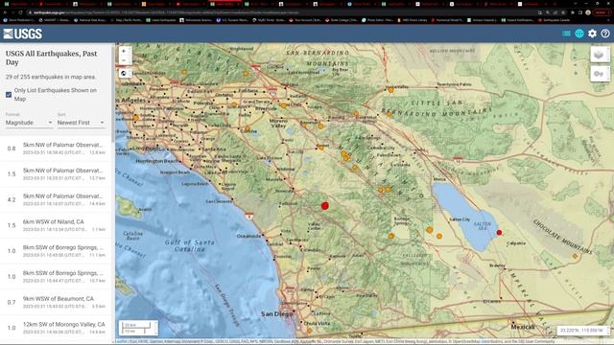This screenshot has width=614, height=345.
Task: Click the USGS logo
Action: [23, 34]
